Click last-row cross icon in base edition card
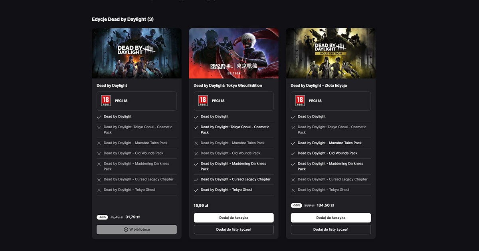Screen dimensions: 479x251 [99, 190]
